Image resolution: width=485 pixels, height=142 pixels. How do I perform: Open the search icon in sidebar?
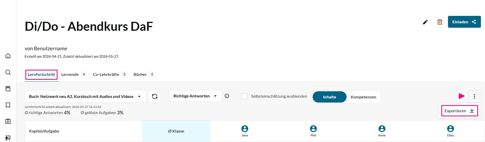coord(8,72)
